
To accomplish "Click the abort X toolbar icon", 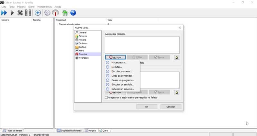I will click(x=20, y=13).
